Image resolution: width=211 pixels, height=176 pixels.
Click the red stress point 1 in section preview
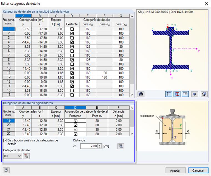coord(167,27)
